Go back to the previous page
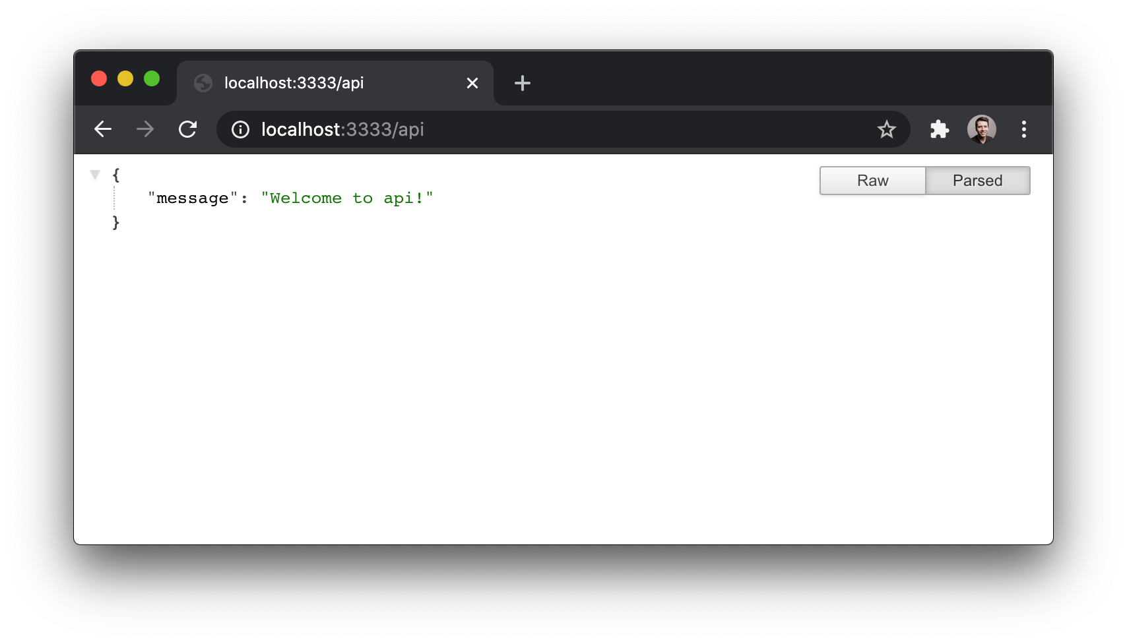Image resolution: width=1127 pixels, height=642 pixels. [103, 129]
